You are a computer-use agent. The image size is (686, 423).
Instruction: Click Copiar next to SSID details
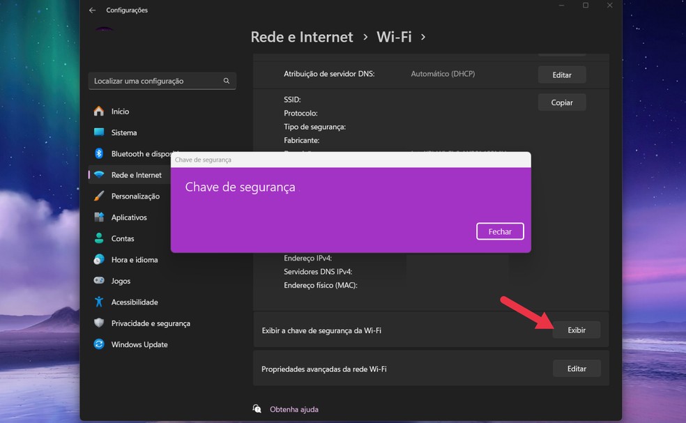pyautogui.click(x=562, y=102)
